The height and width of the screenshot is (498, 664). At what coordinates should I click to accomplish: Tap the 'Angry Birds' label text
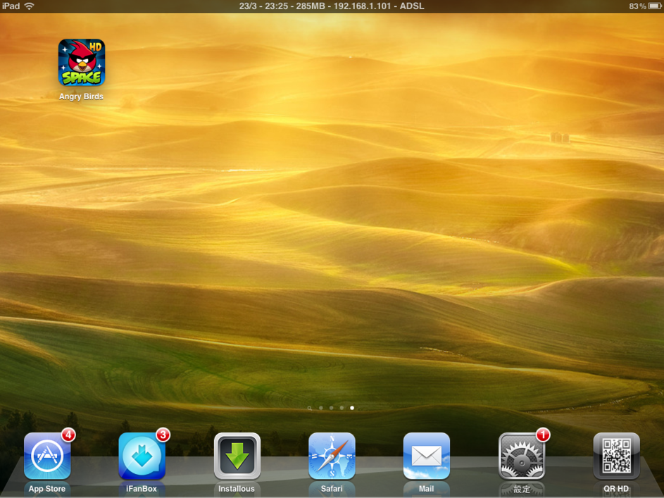click(x=81, y=97)
